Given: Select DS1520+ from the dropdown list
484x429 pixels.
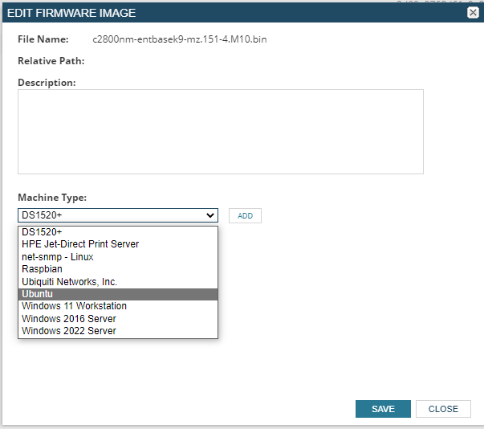Looking at the screenshot, I should (118, 232).
